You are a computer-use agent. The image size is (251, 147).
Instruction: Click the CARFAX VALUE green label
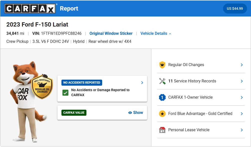point(74,113)
